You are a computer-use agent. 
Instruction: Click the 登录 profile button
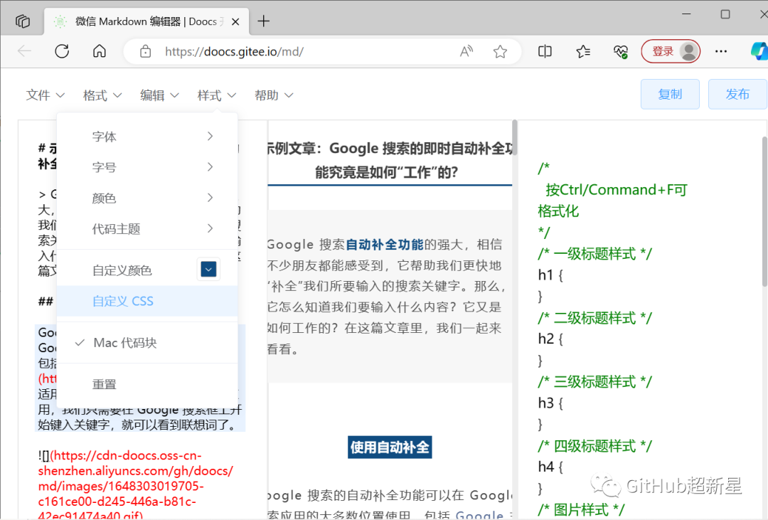[x=671, y=51]
